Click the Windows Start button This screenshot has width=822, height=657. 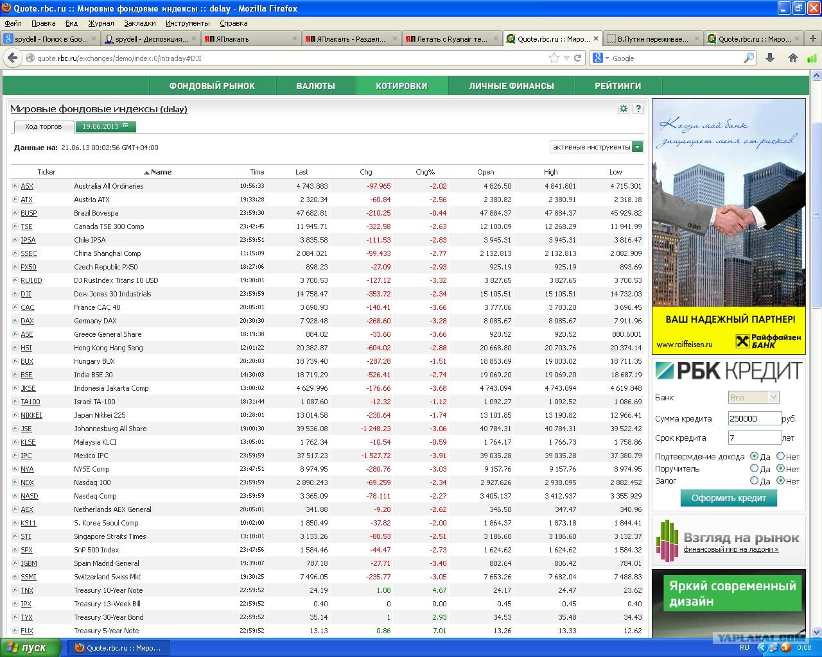click(31, 647)
